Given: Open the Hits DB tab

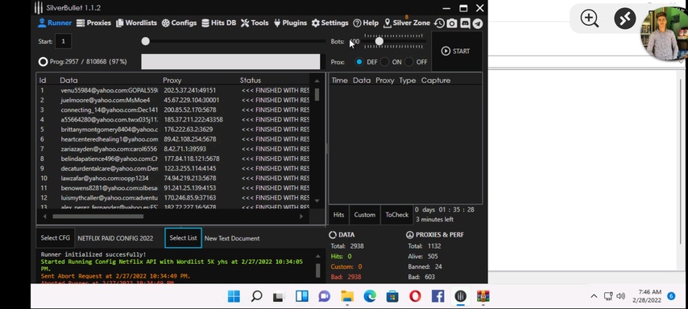Looking at the screenshot, I should click(x=219, y=23).
